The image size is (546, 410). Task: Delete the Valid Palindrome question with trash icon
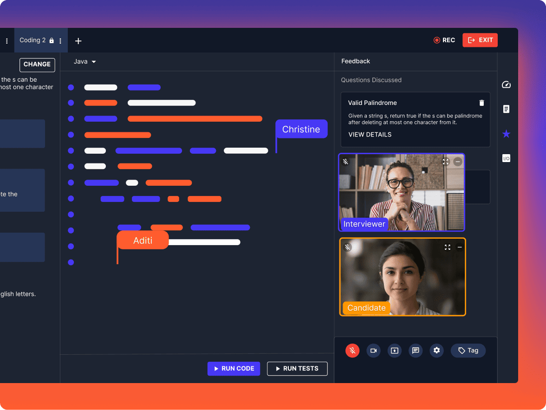click(481, 103)
